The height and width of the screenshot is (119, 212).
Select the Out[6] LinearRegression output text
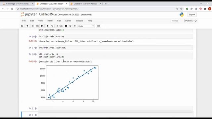[x=86, y=41]
